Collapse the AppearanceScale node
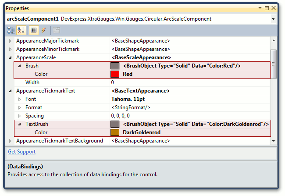 coord(11,57)
